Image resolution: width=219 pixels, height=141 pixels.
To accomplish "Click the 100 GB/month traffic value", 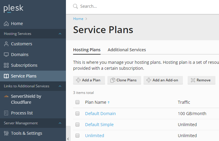I will pyautogui.click(x=192, y=114).
